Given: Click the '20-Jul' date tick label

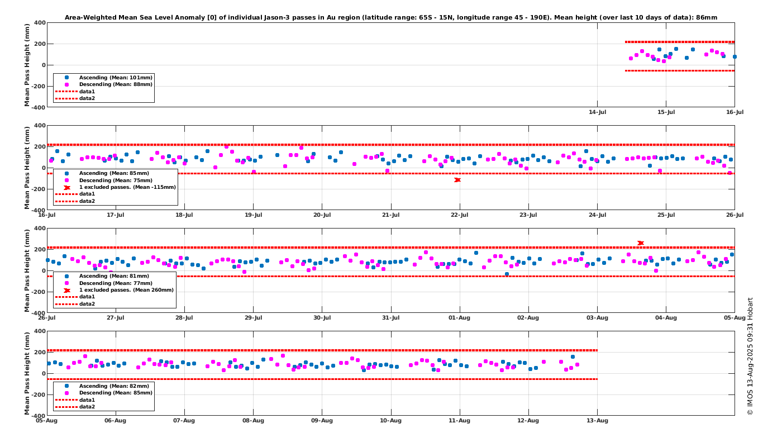Looking at the screenshot, I should [322, 215].
